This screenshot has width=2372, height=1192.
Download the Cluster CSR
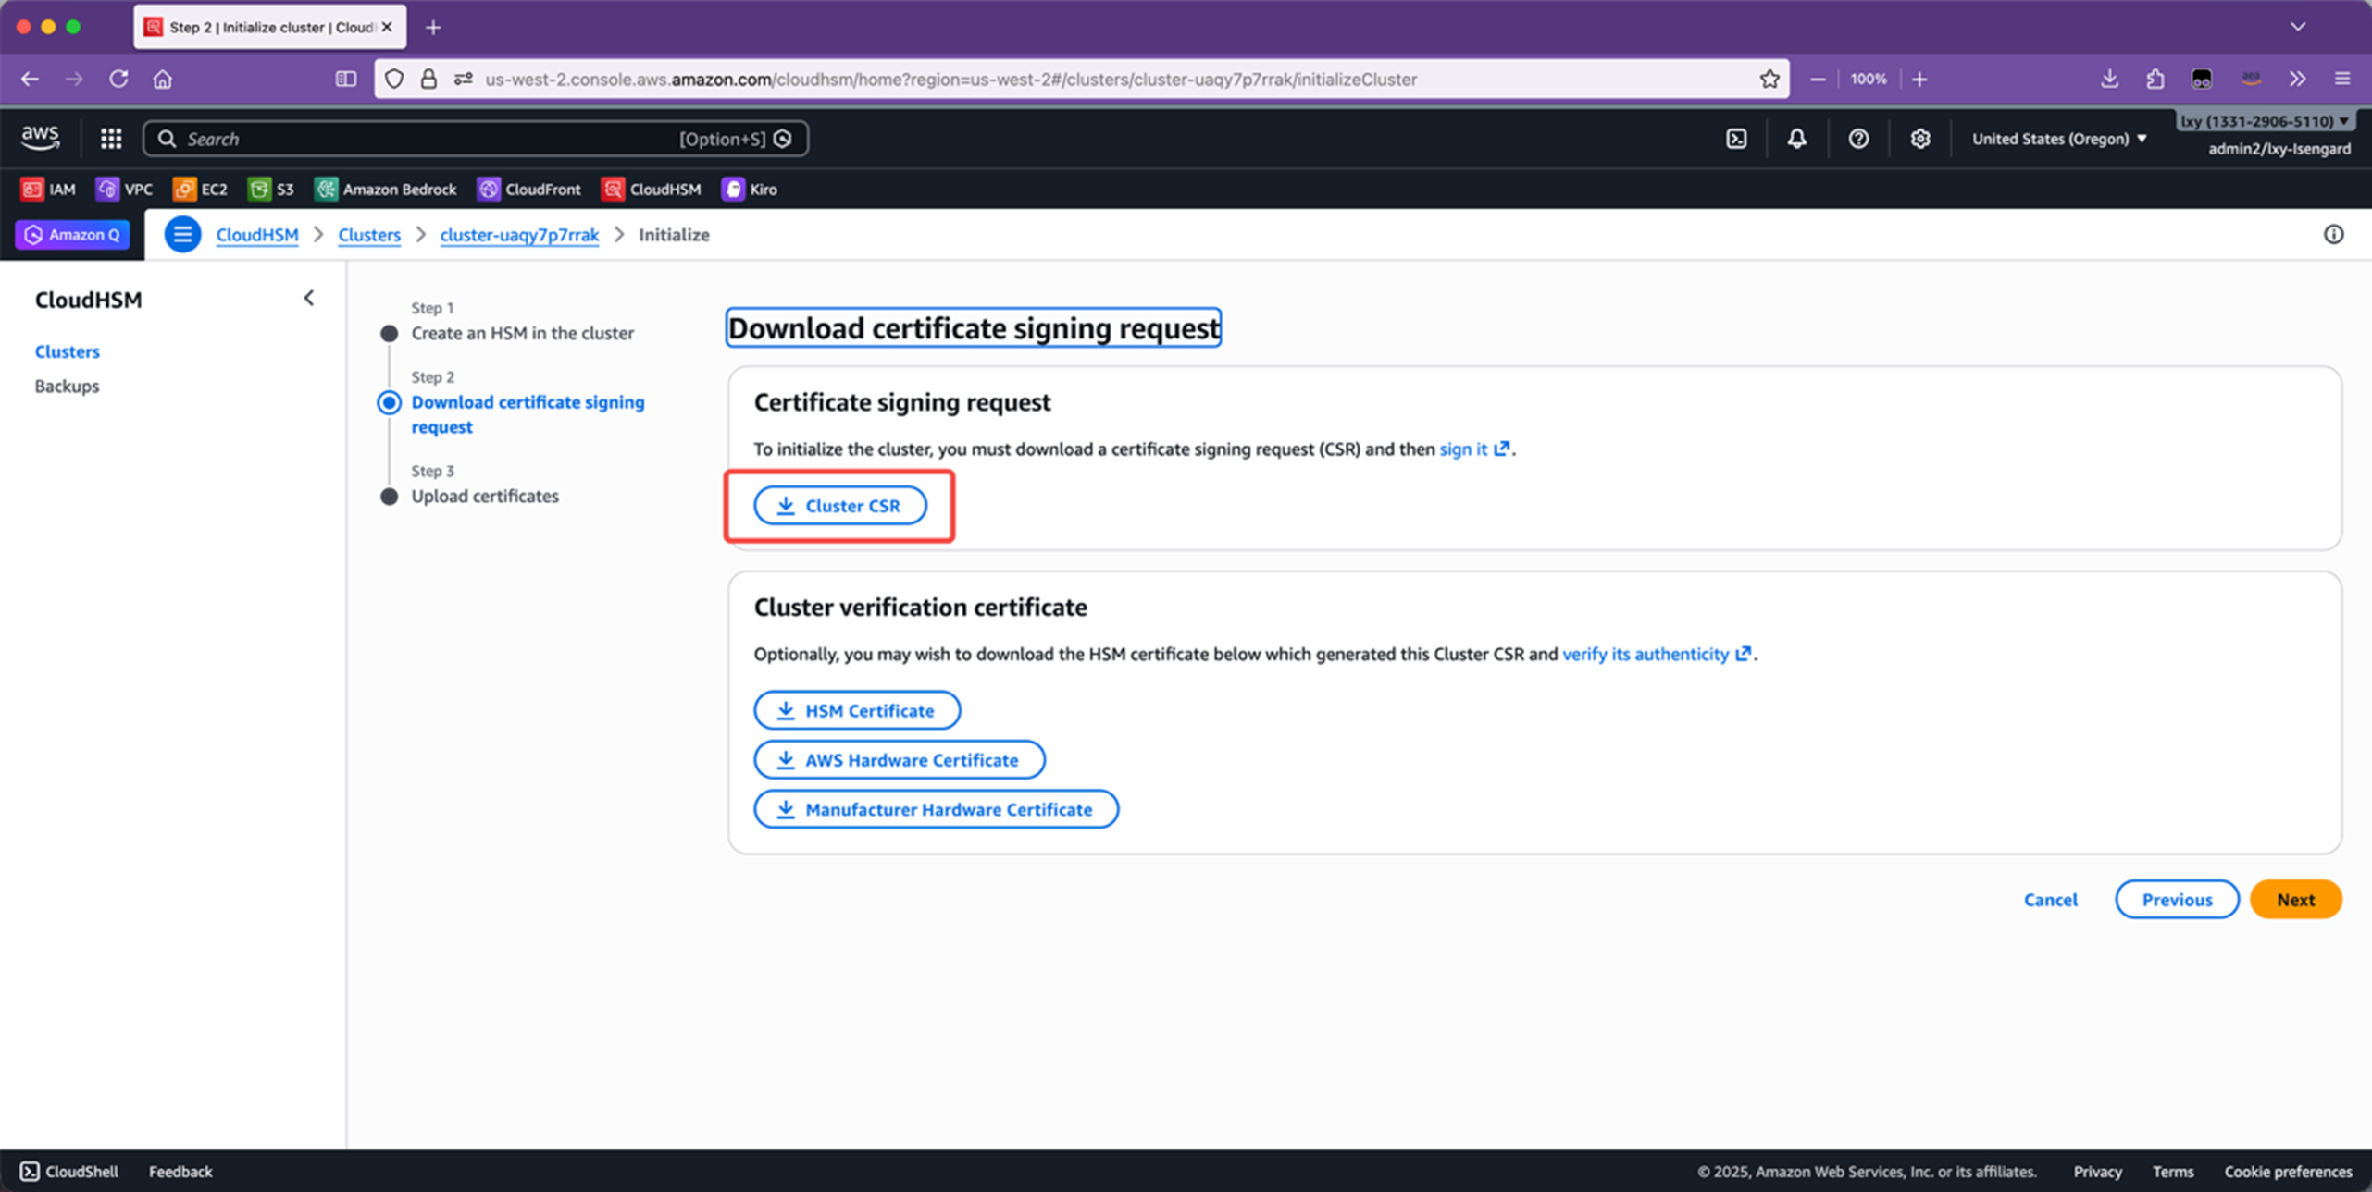[x=839, y=506]
